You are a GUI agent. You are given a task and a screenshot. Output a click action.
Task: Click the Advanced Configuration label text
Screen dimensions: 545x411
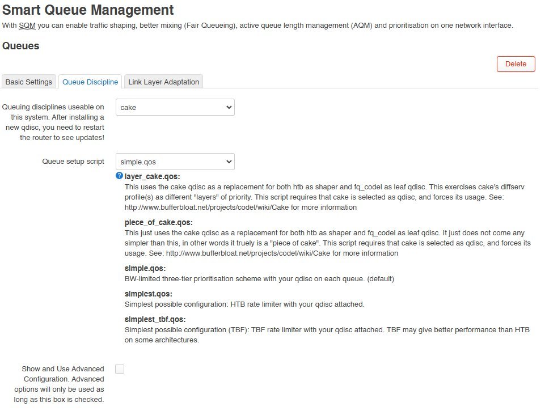coord(59,384)
